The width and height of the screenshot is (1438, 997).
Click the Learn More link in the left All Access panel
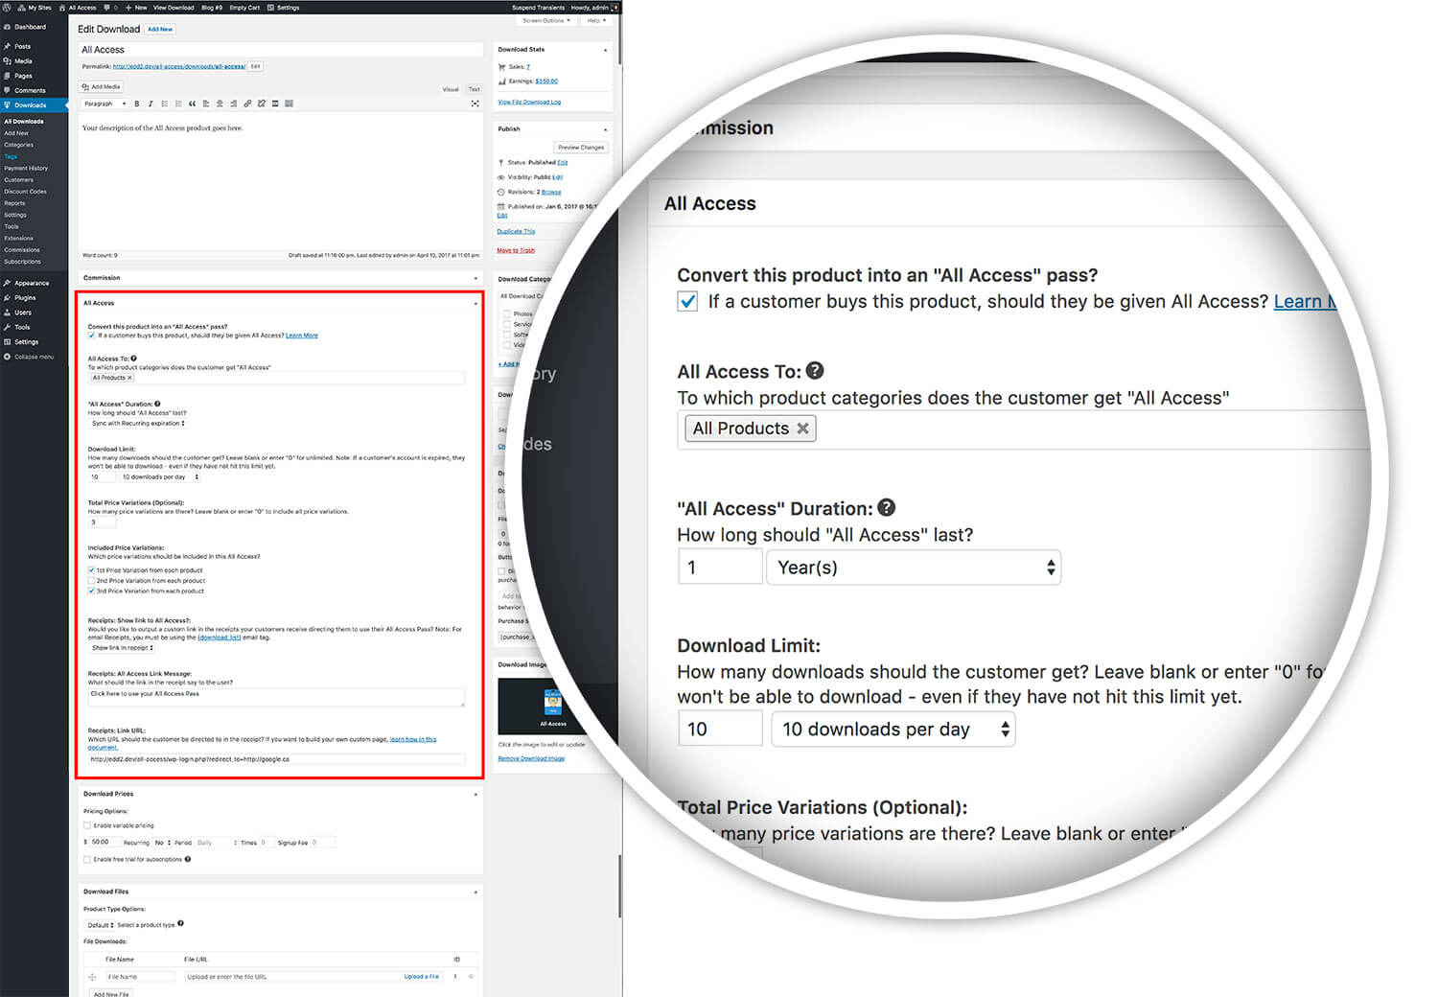click(x=302, y=336)
